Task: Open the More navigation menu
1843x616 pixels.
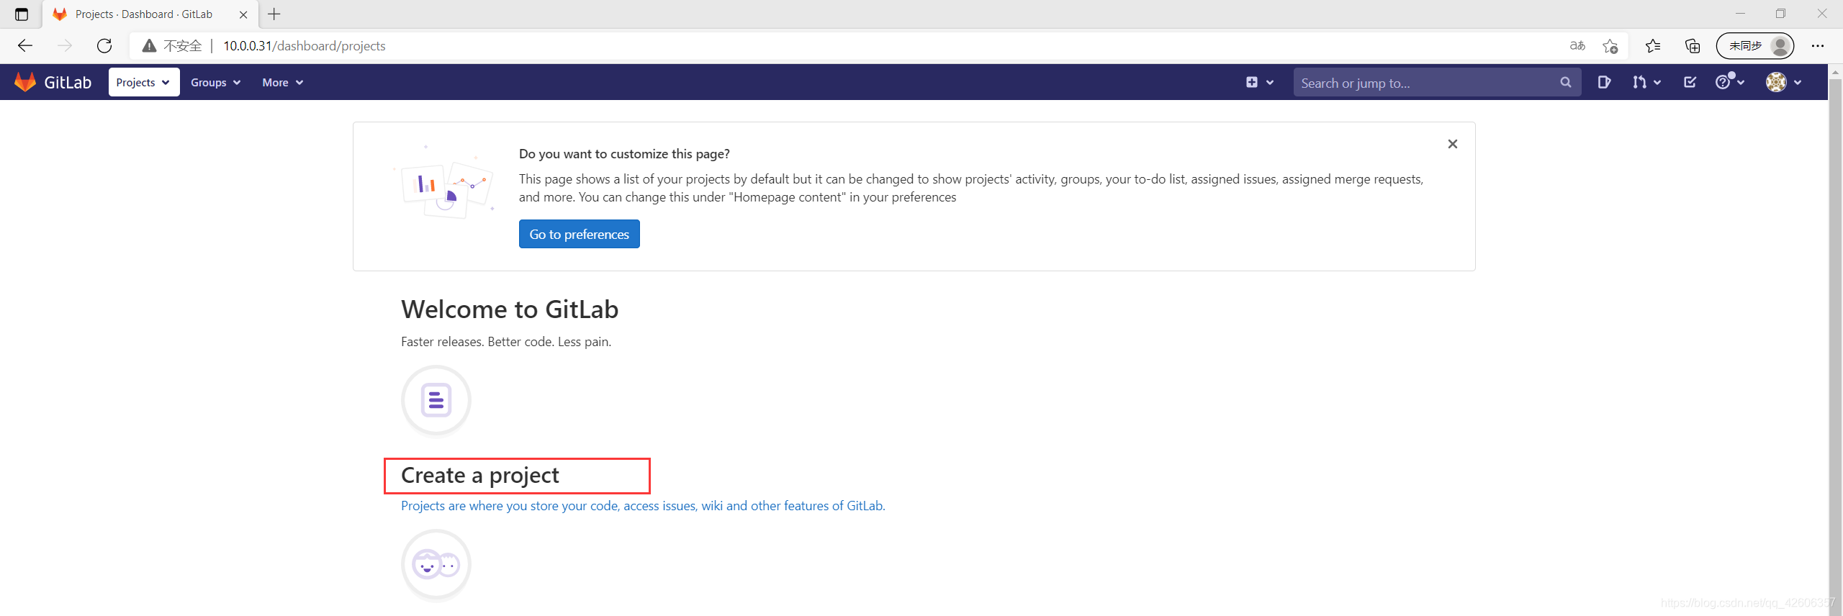Action: coord(282,82)
